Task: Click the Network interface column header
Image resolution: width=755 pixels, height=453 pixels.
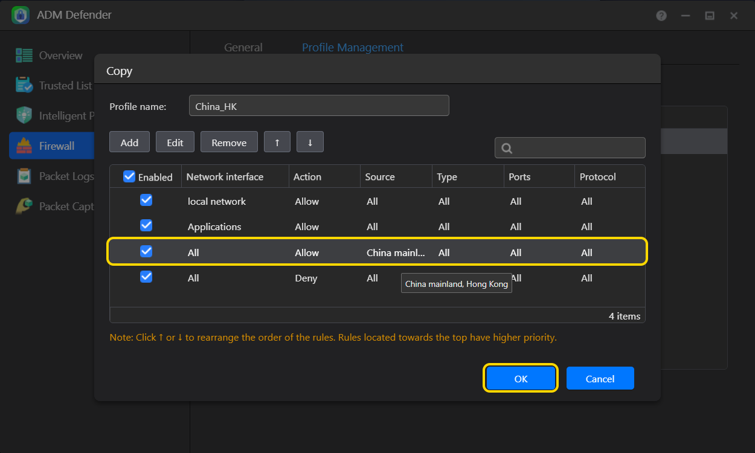Action: (x=235, y=176)
